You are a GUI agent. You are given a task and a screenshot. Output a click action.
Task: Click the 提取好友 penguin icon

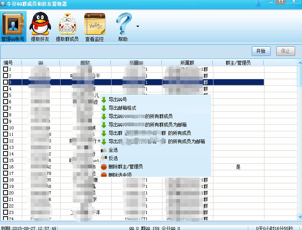[40, 24]
